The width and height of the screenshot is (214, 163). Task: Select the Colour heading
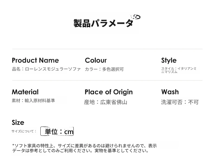pos(96,60)
